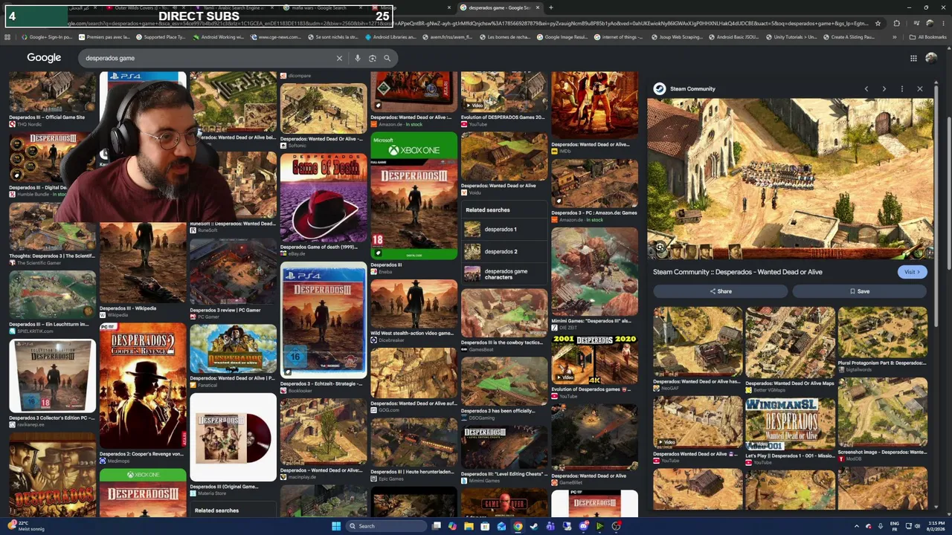Open Microsoft Store from the taskbar
Viewport: 952px width, 535px height.
[485, 526]
